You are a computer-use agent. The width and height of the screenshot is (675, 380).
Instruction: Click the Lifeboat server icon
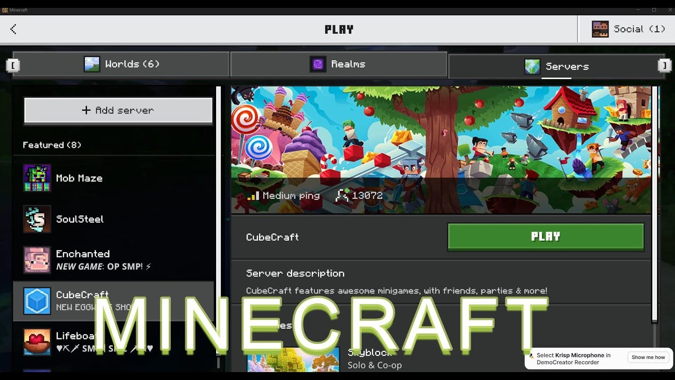[x=37, y=341]
